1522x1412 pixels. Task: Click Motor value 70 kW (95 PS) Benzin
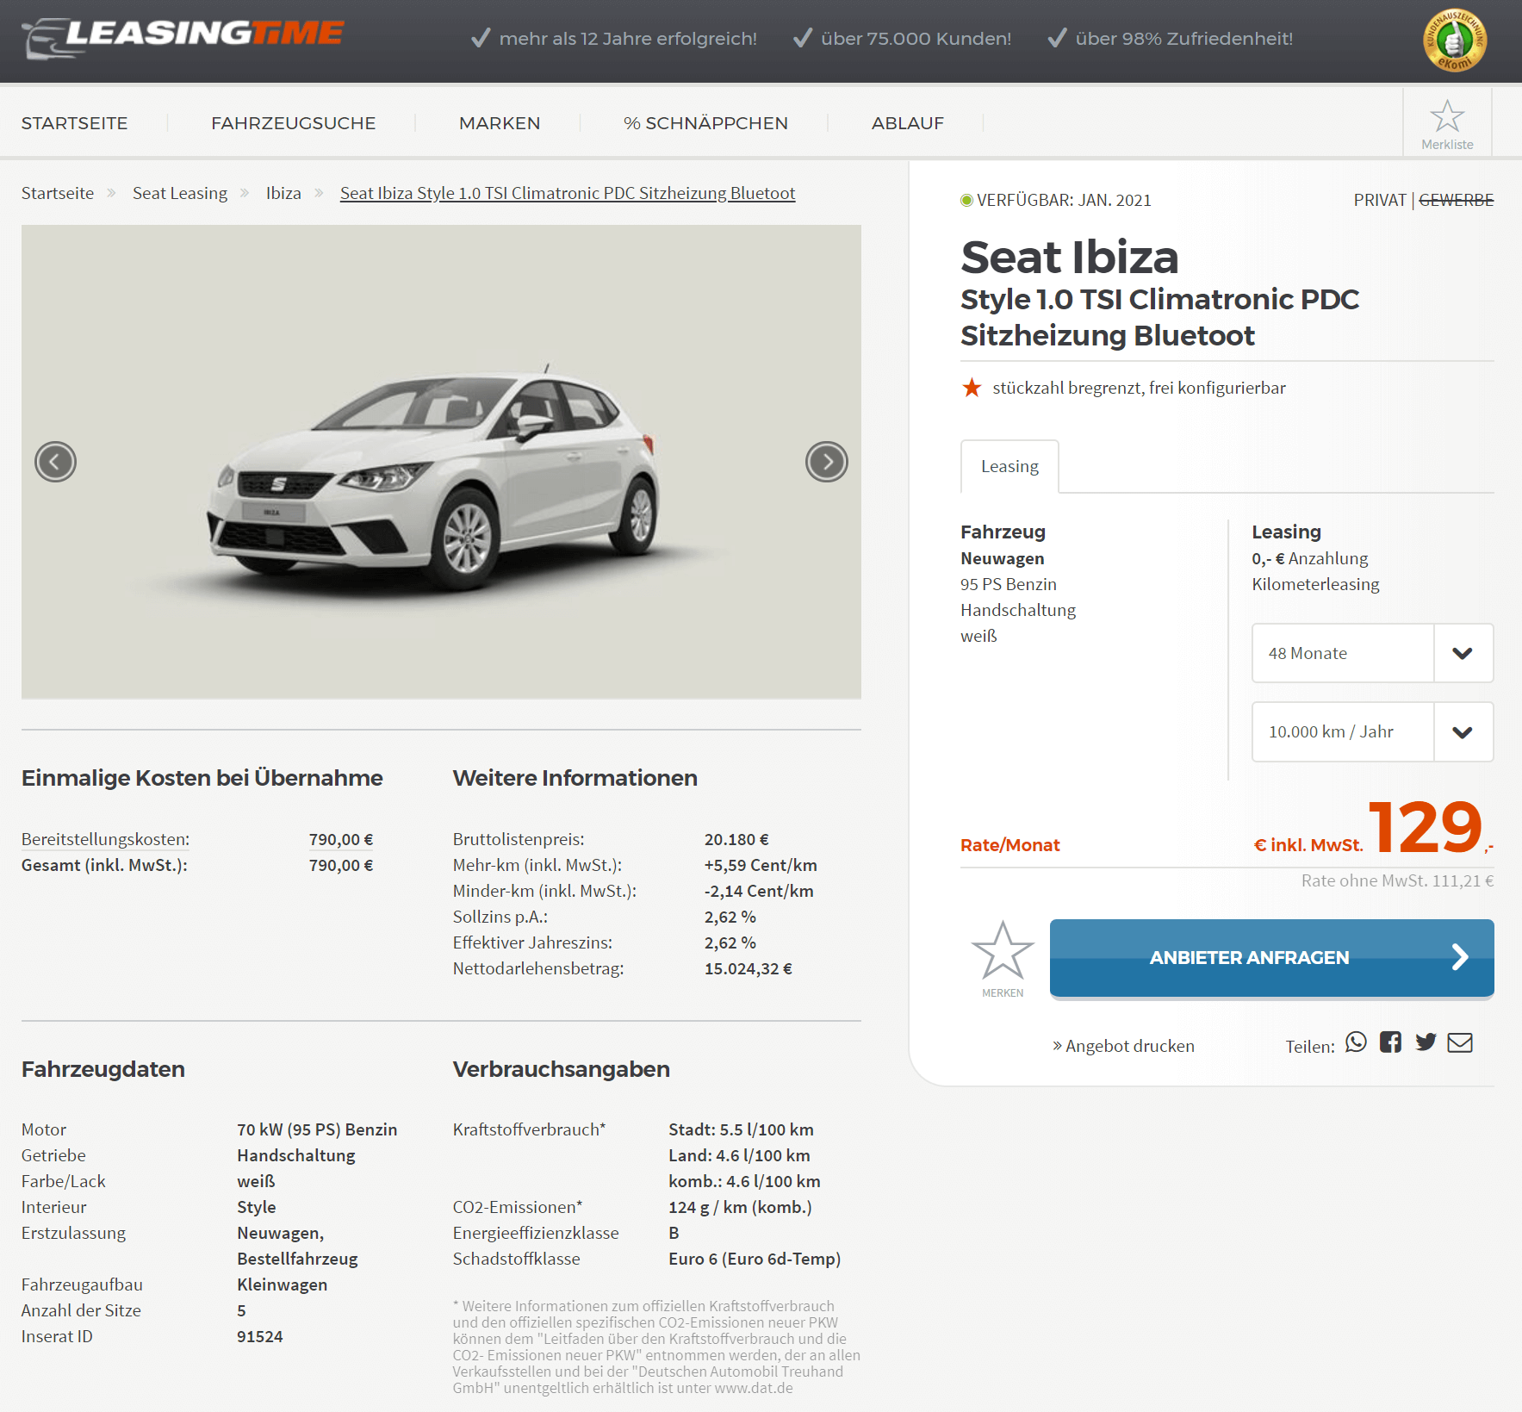317,1129
